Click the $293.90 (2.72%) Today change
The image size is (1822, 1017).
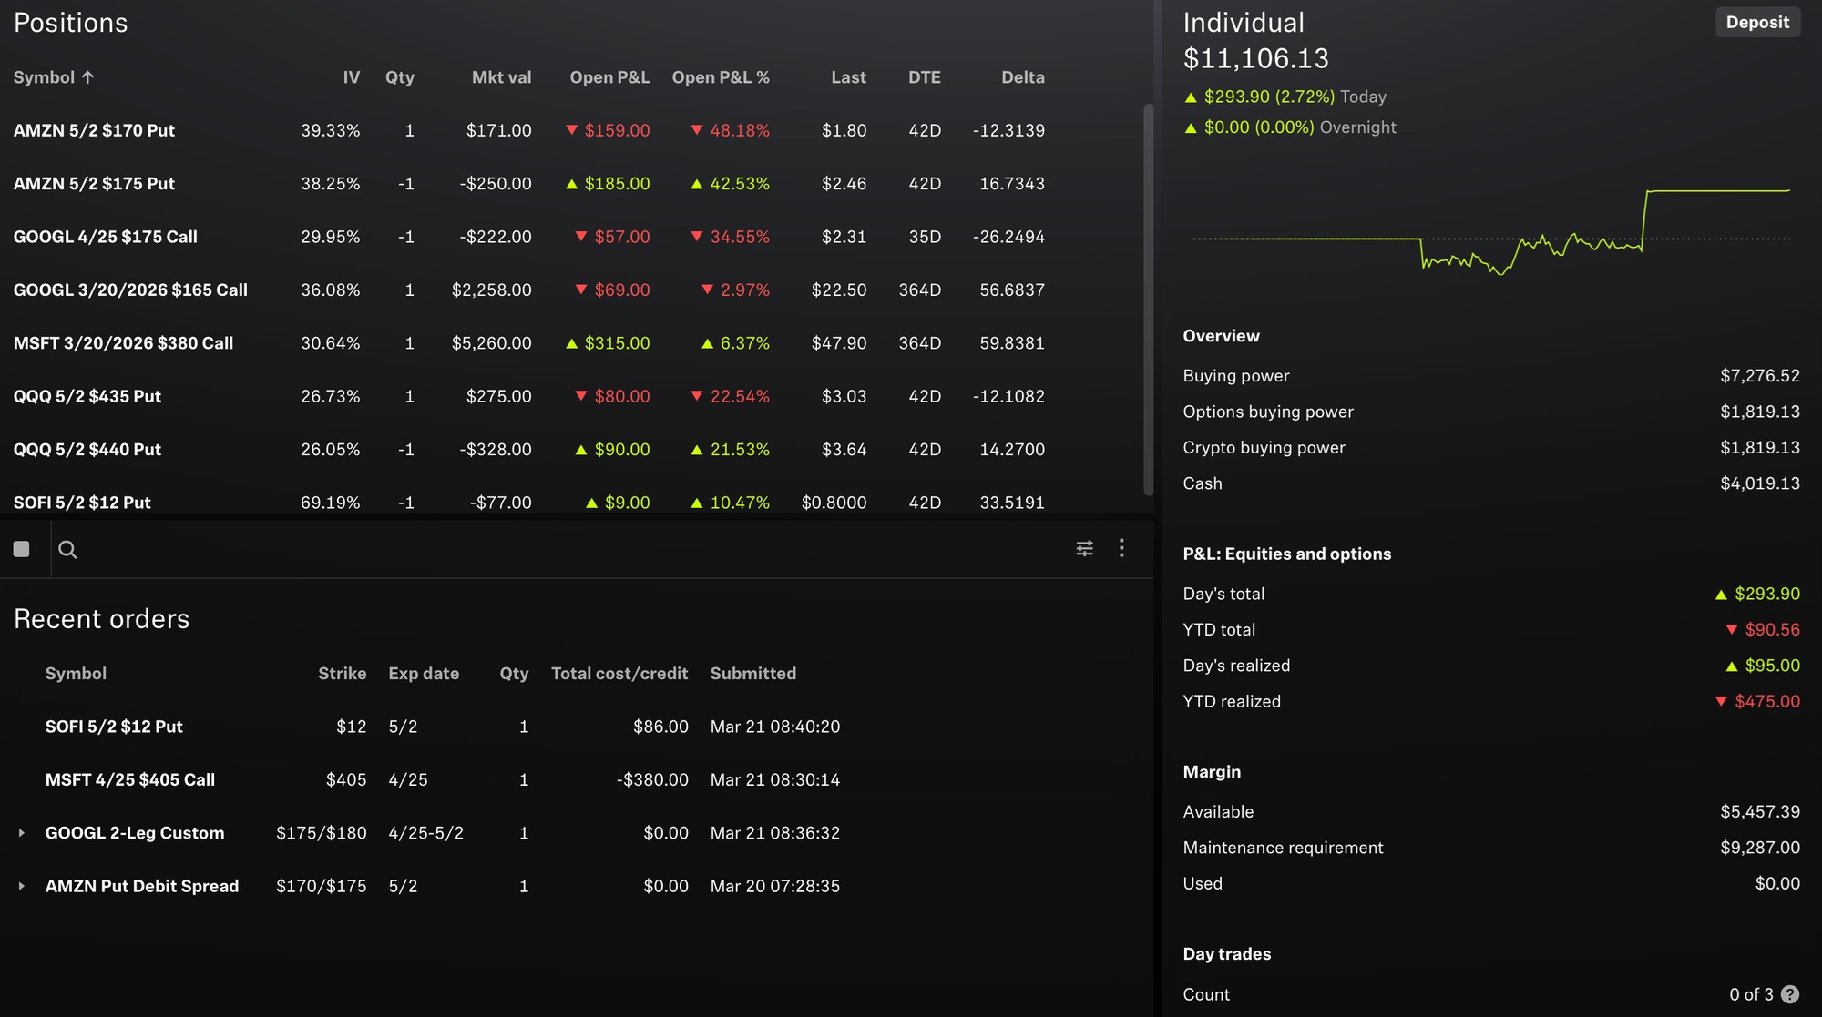(1285, 97)
